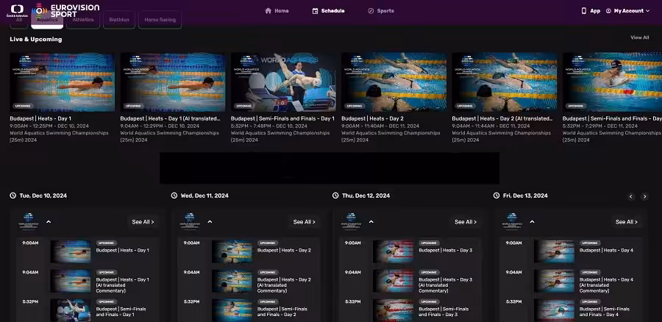Click World Aquatics logo in Dec 12 column
The width and height of the screenshot is (662, 322).
[x=352, y=221]
